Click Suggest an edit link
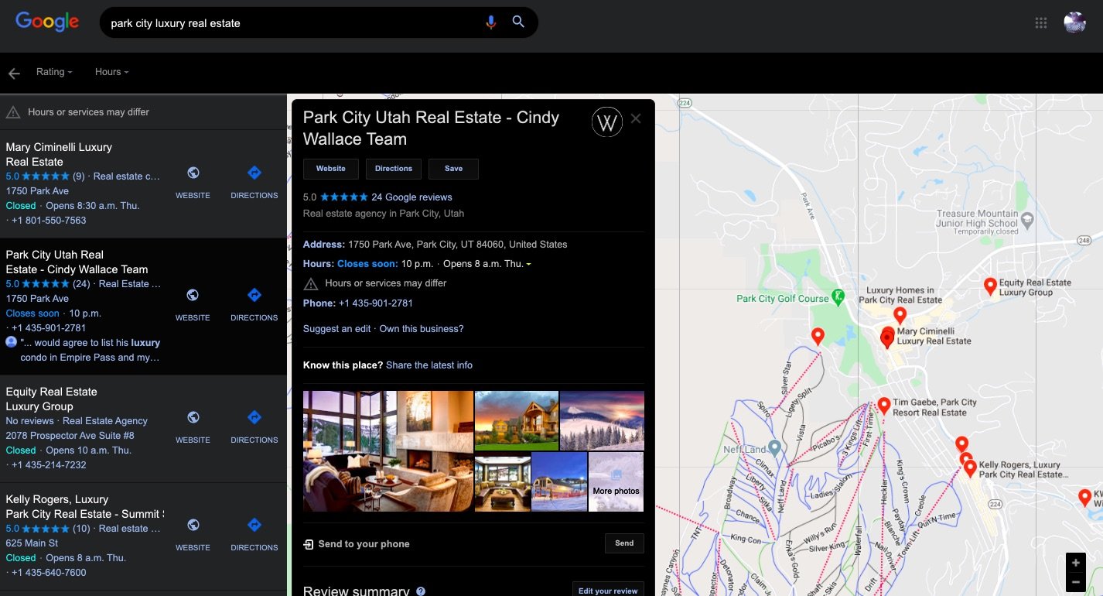This screenshot has height=596, width=1103. (336, 329)
